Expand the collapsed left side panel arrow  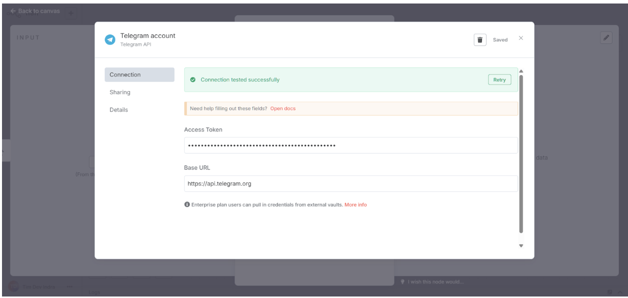tap(4, 150)
